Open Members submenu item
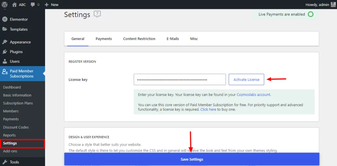The image size is (337, 166). (x=11, y=111)
